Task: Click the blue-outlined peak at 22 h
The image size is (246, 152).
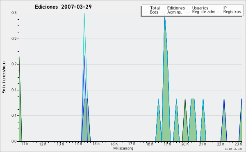Action: point(224,126)
